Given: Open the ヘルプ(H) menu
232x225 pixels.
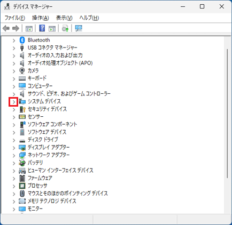Looking at the screenshot, I should pyautogui.click(x=89, y=18).
